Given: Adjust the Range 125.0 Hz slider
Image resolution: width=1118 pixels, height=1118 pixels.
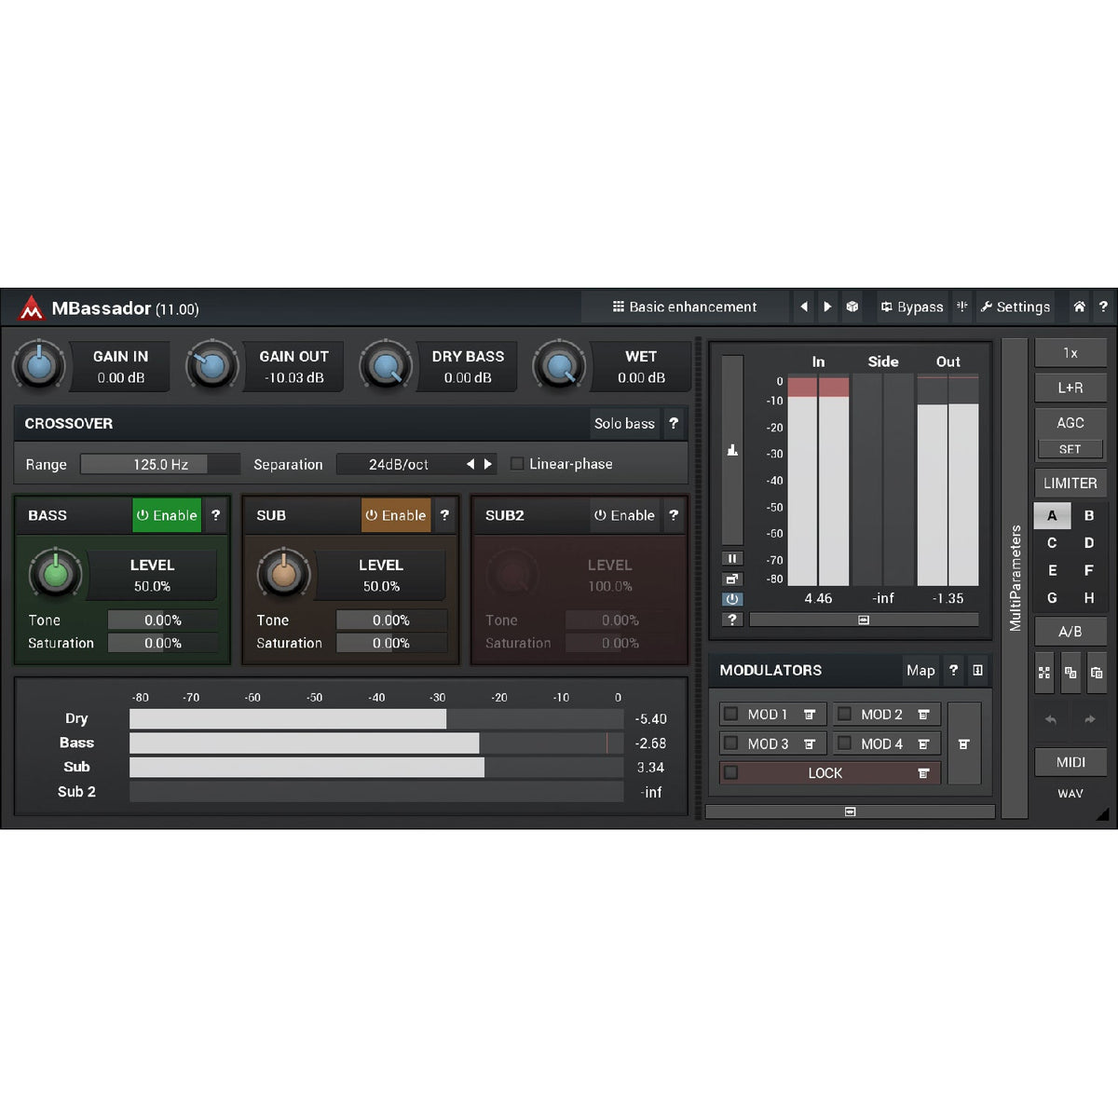Looking at the screenshot, I should [160, 464].
